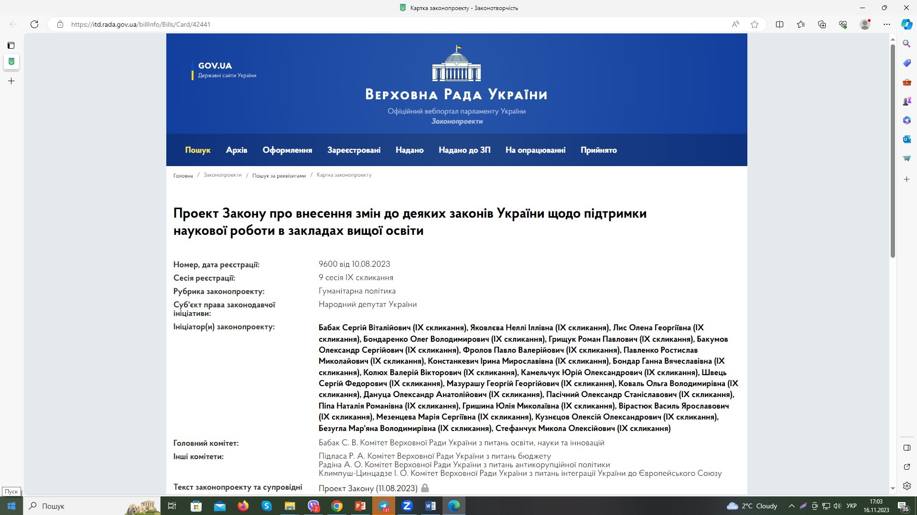The image size is (917, 515).
Task: Click the text Гуманітарна політика
Action: point(357,291)
